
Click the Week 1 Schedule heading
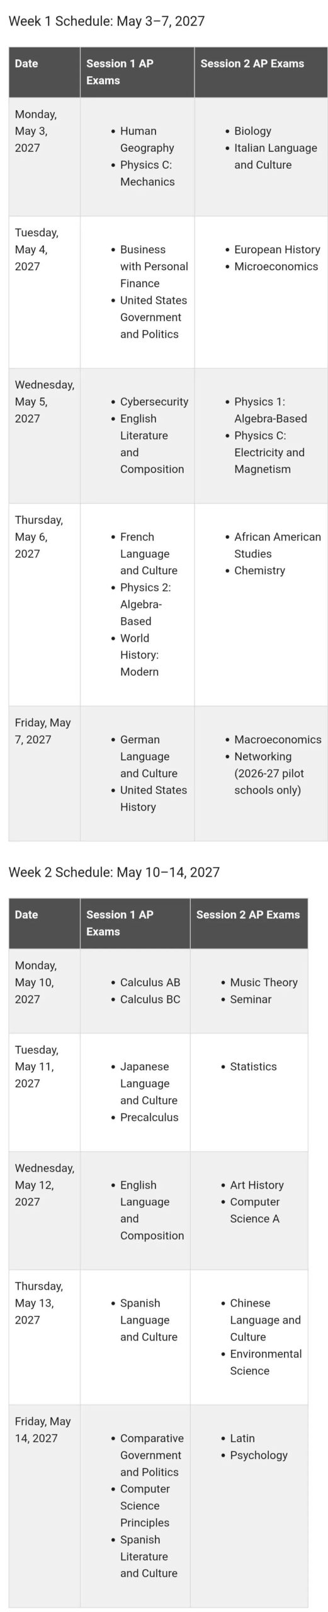106,21
